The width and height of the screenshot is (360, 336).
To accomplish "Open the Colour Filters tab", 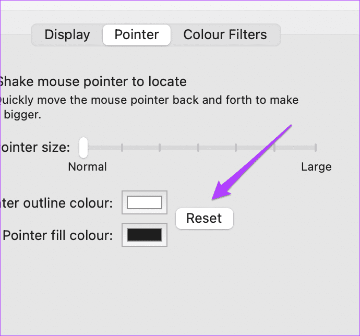I will pos(225,35).
